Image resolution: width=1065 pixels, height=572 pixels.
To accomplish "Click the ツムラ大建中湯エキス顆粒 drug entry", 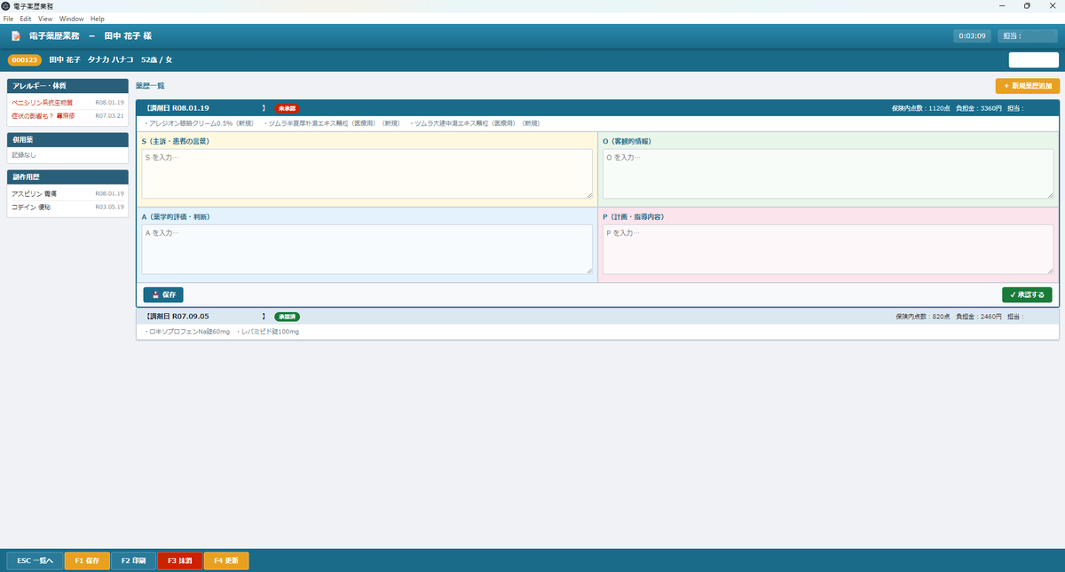I will tap(476, 123).
